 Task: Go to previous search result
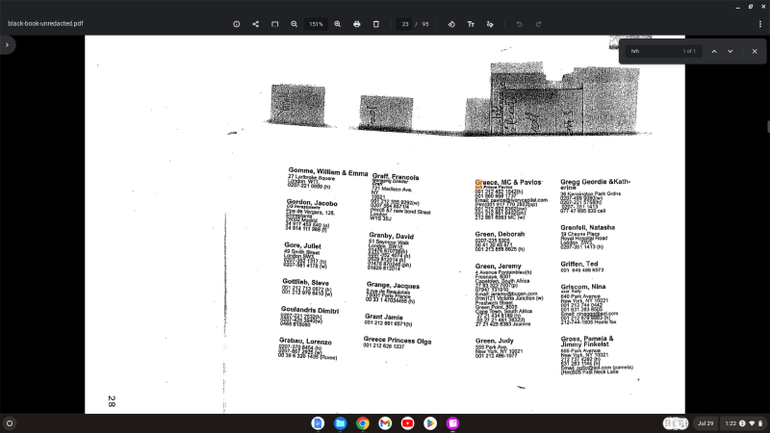click(x=714, y=51)
